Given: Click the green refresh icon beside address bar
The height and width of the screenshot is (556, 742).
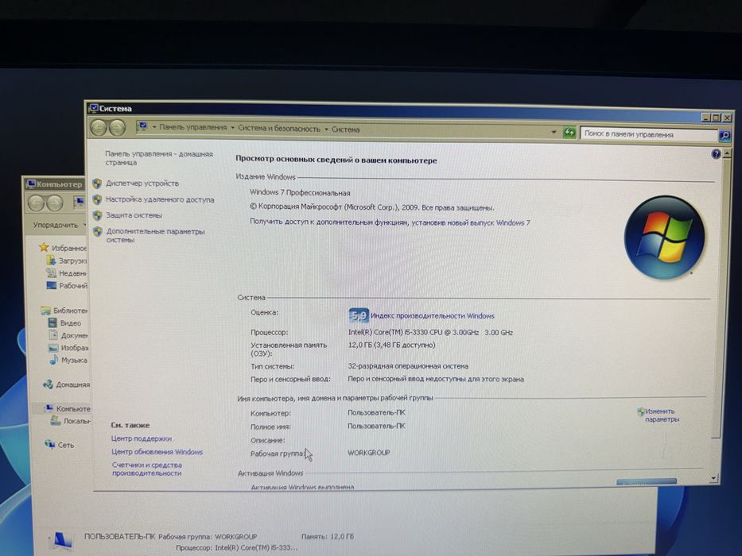Looking at the screenshot, I should click(569, 133).
